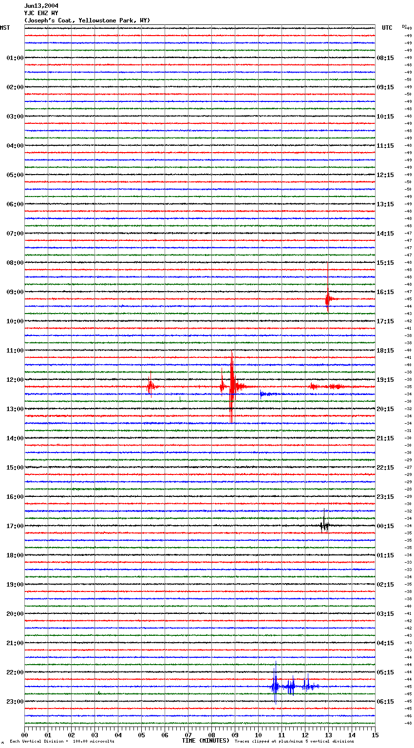Select the 03:00 MST time label
Image resolution: width=414 pixels, height=748 pixels.
tap(15, 117)
